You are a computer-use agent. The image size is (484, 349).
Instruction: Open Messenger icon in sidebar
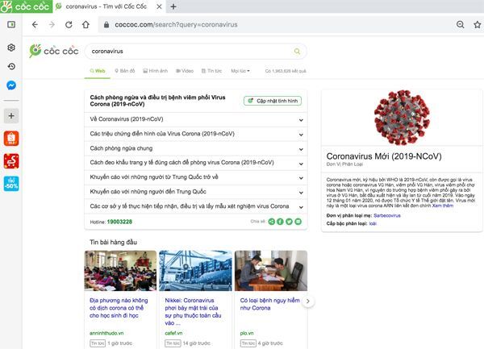click(11, 85)
